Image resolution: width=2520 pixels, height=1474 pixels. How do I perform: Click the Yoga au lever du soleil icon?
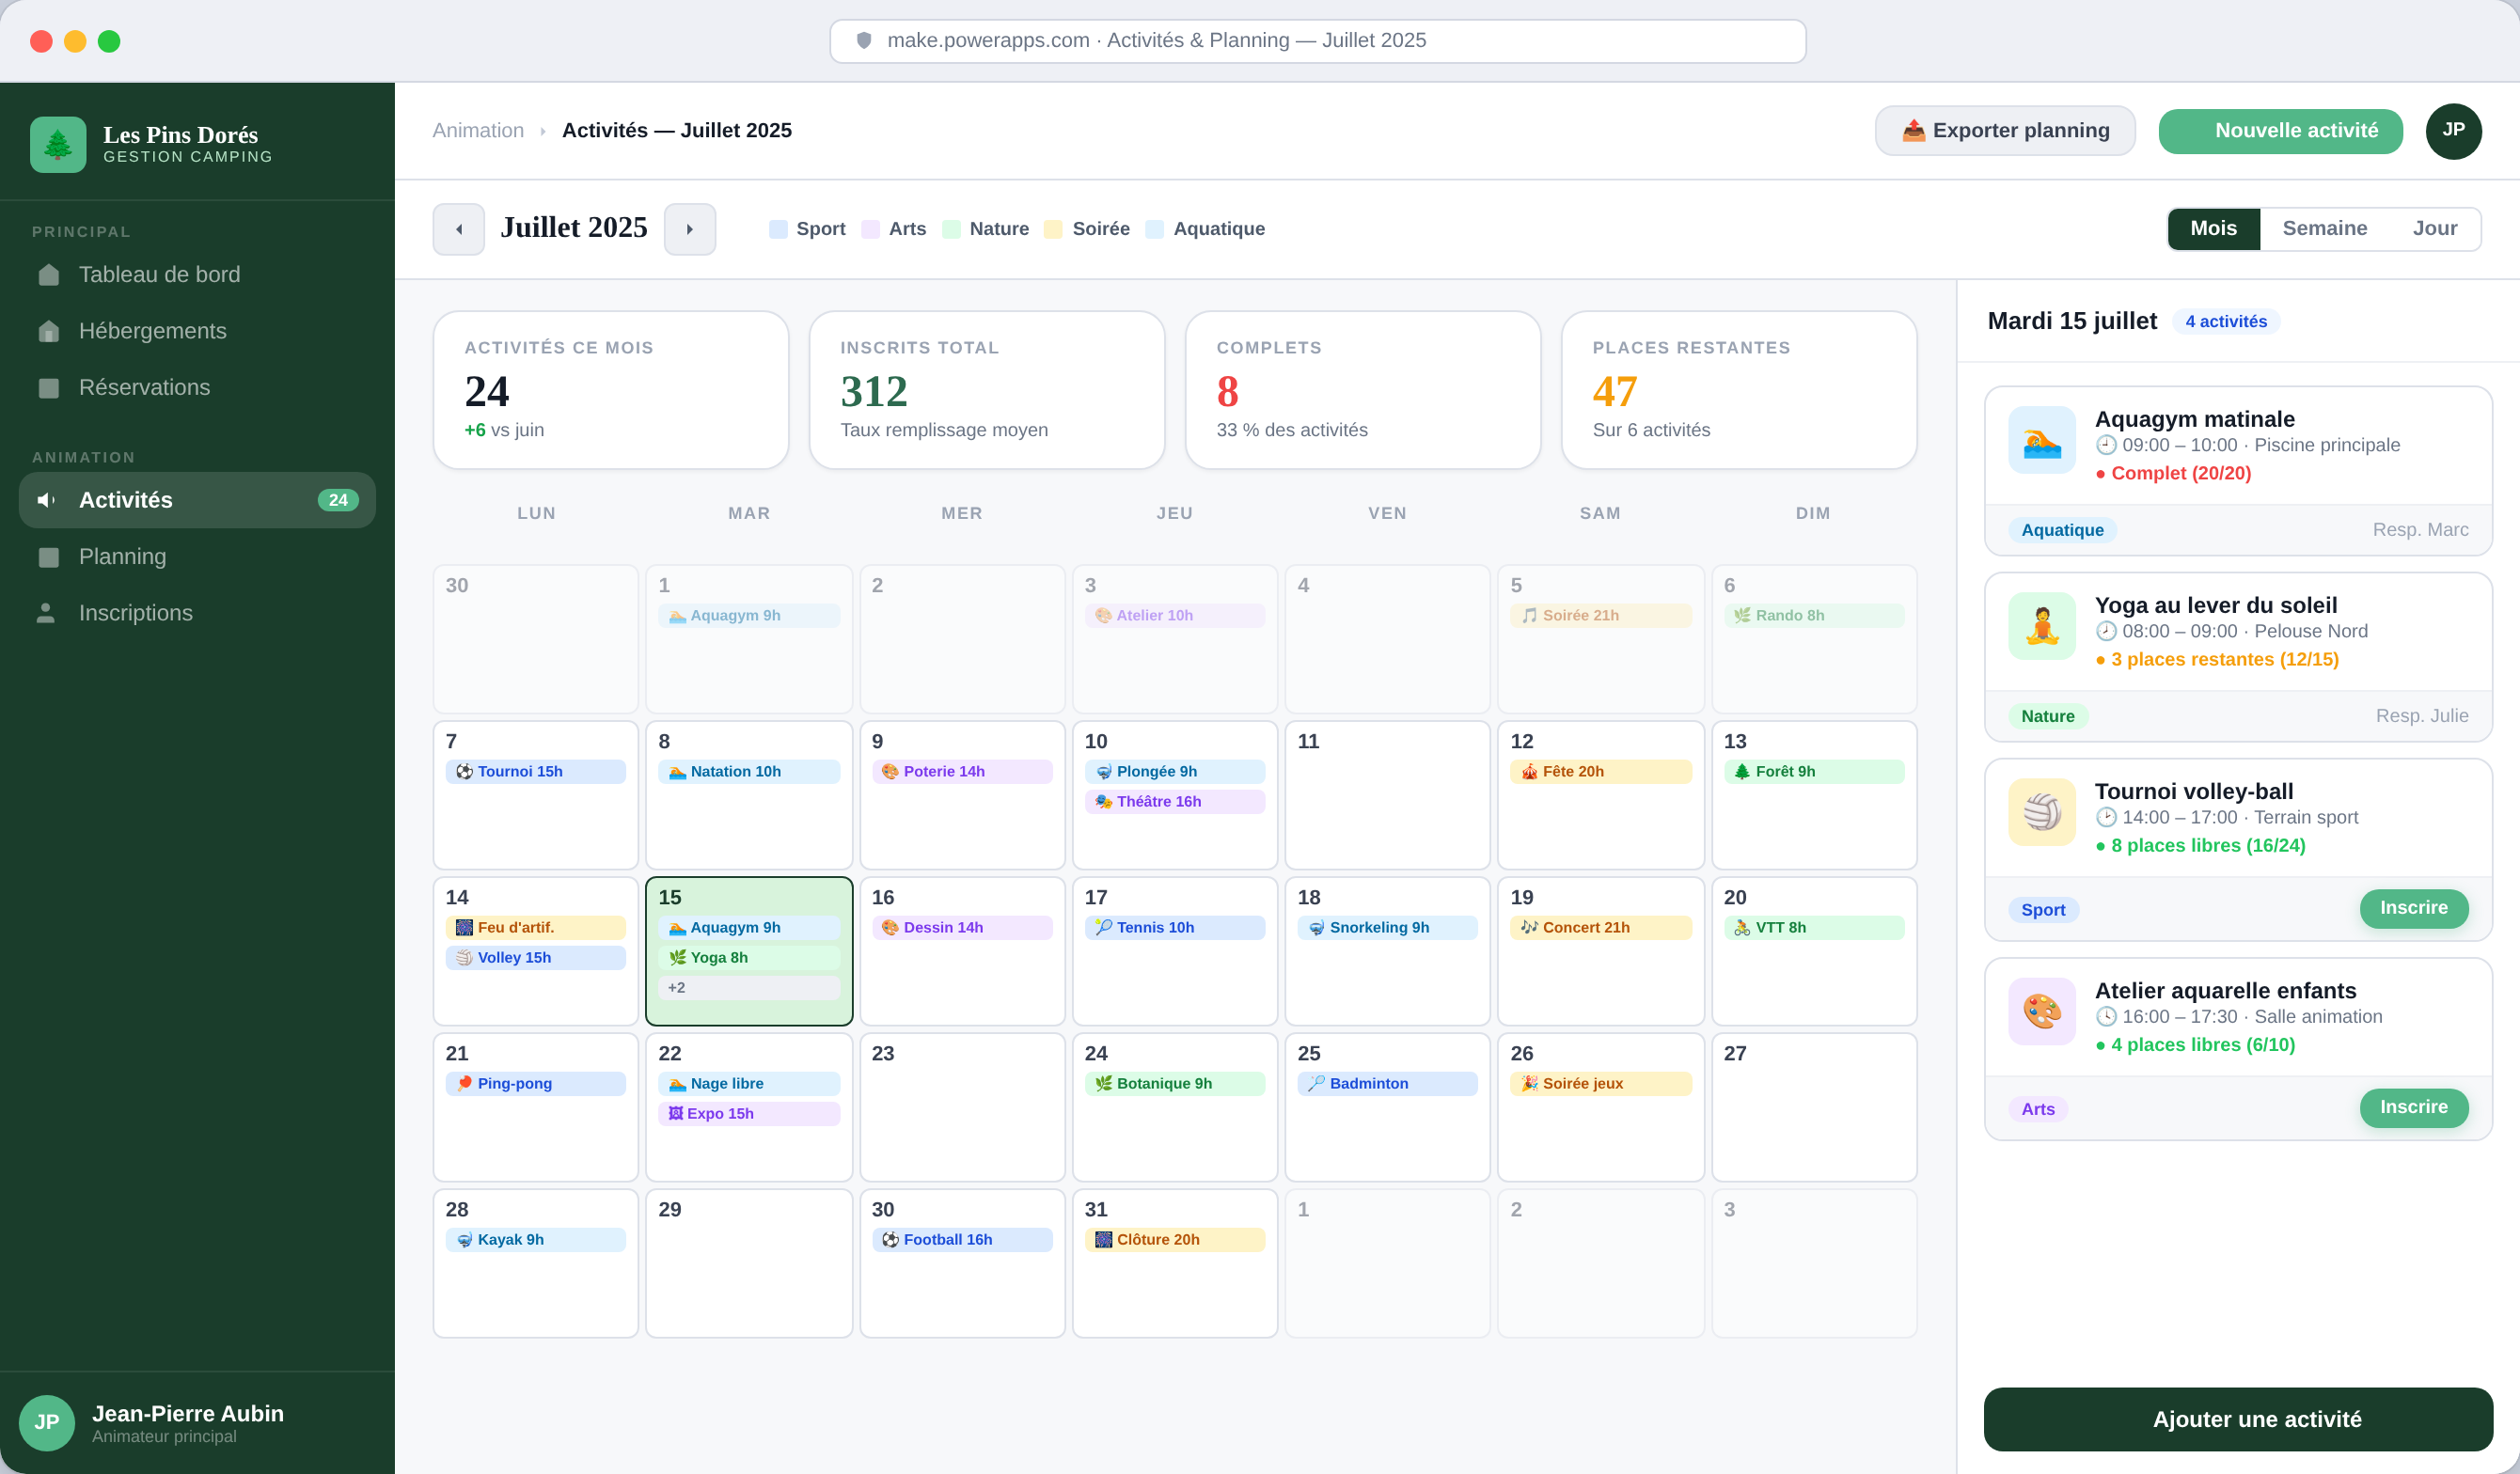(x=2041, y=626)
